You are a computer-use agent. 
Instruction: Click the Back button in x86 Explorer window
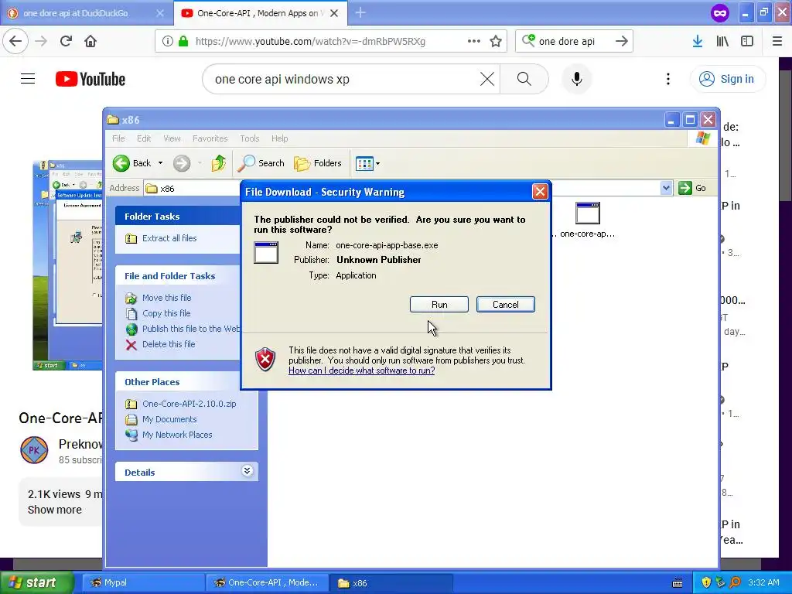pos(131,163)
